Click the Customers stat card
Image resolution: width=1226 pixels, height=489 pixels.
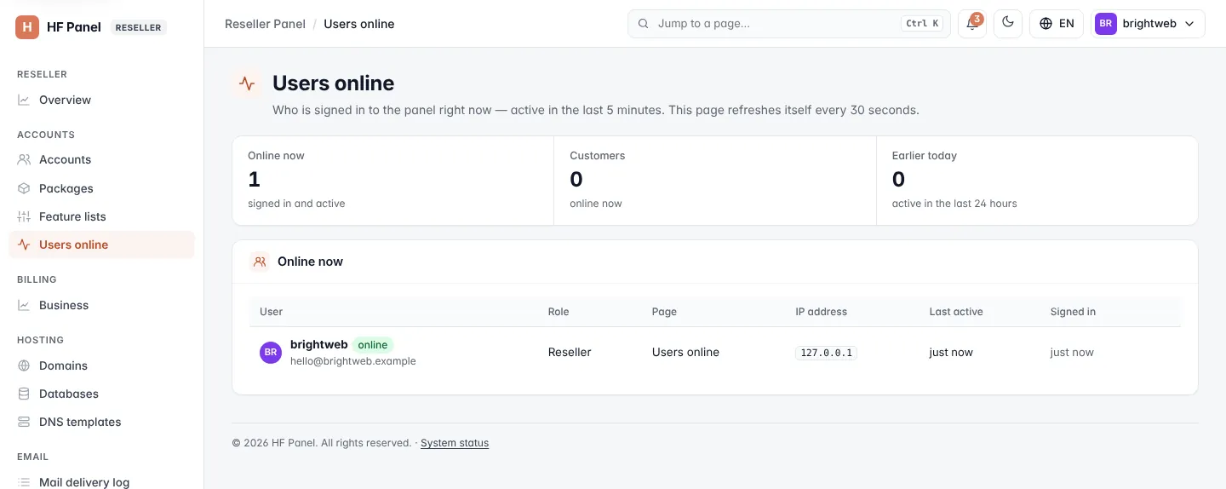coord(715,181)
